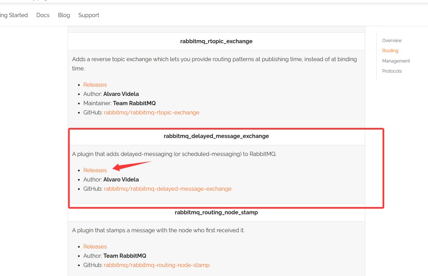428x276 pixels.
Task: Jump to Overview in sidebar
Action: click(x=392, y=40)
